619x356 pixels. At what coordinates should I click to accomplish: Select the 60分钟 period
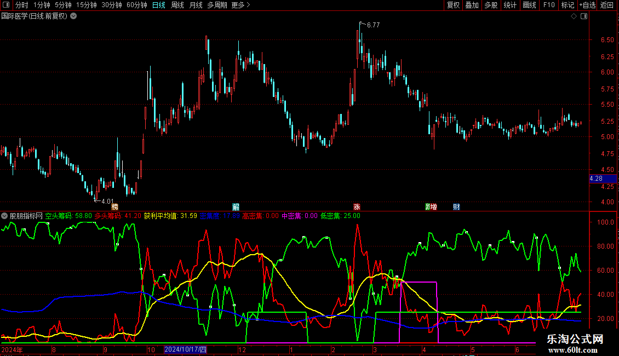pos(137,5)
